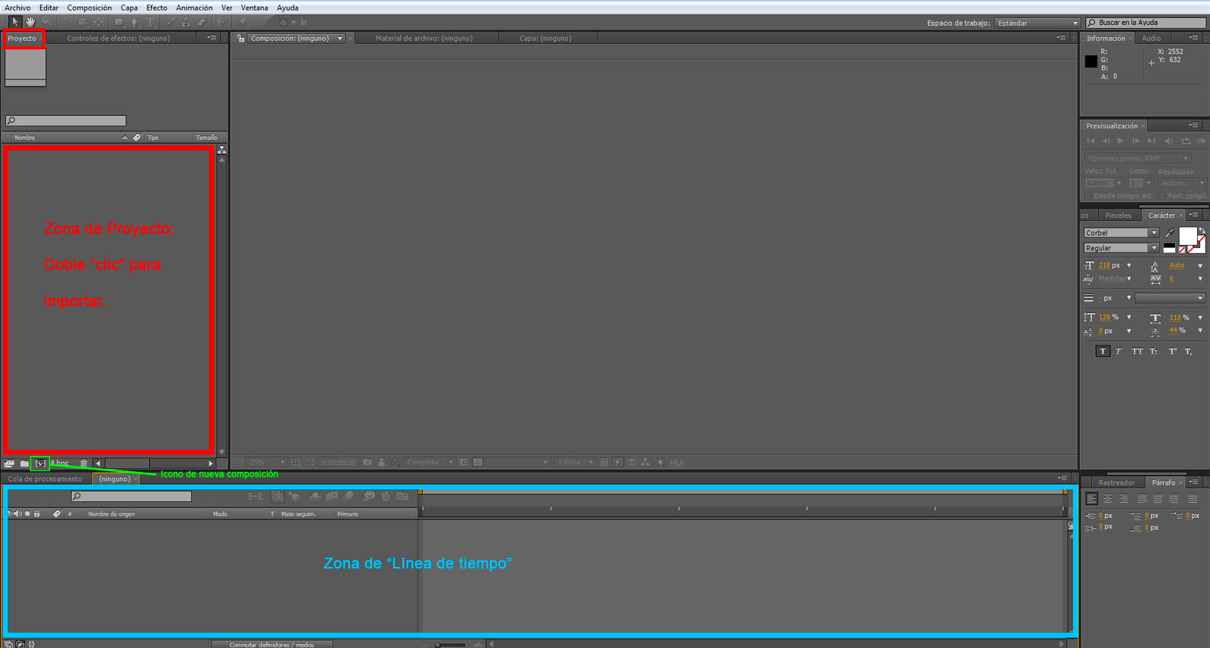The height and width of the screenshot is (648, 1210).
Task: Toggle the audio speaker column in timeline
Action: [17, 513]
